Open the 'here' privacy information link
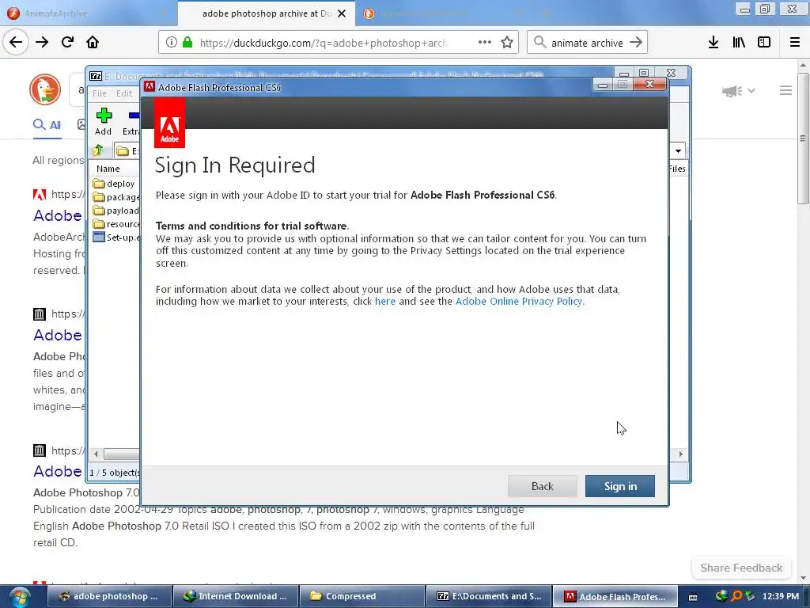This screenshot has height=608, width=810. click(x=385, y=302)
